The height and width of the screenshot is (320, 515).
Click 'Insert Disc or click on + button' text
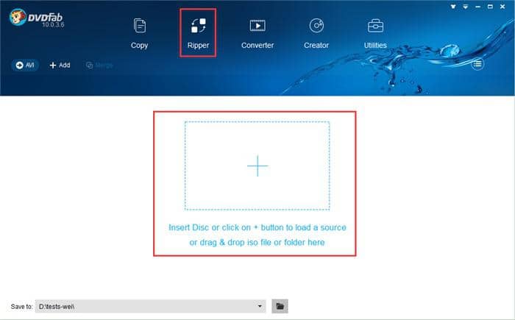257,227
